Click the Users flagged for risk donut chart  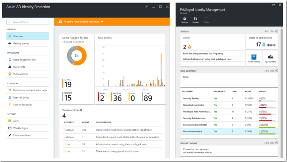click(x=77, y=55)
